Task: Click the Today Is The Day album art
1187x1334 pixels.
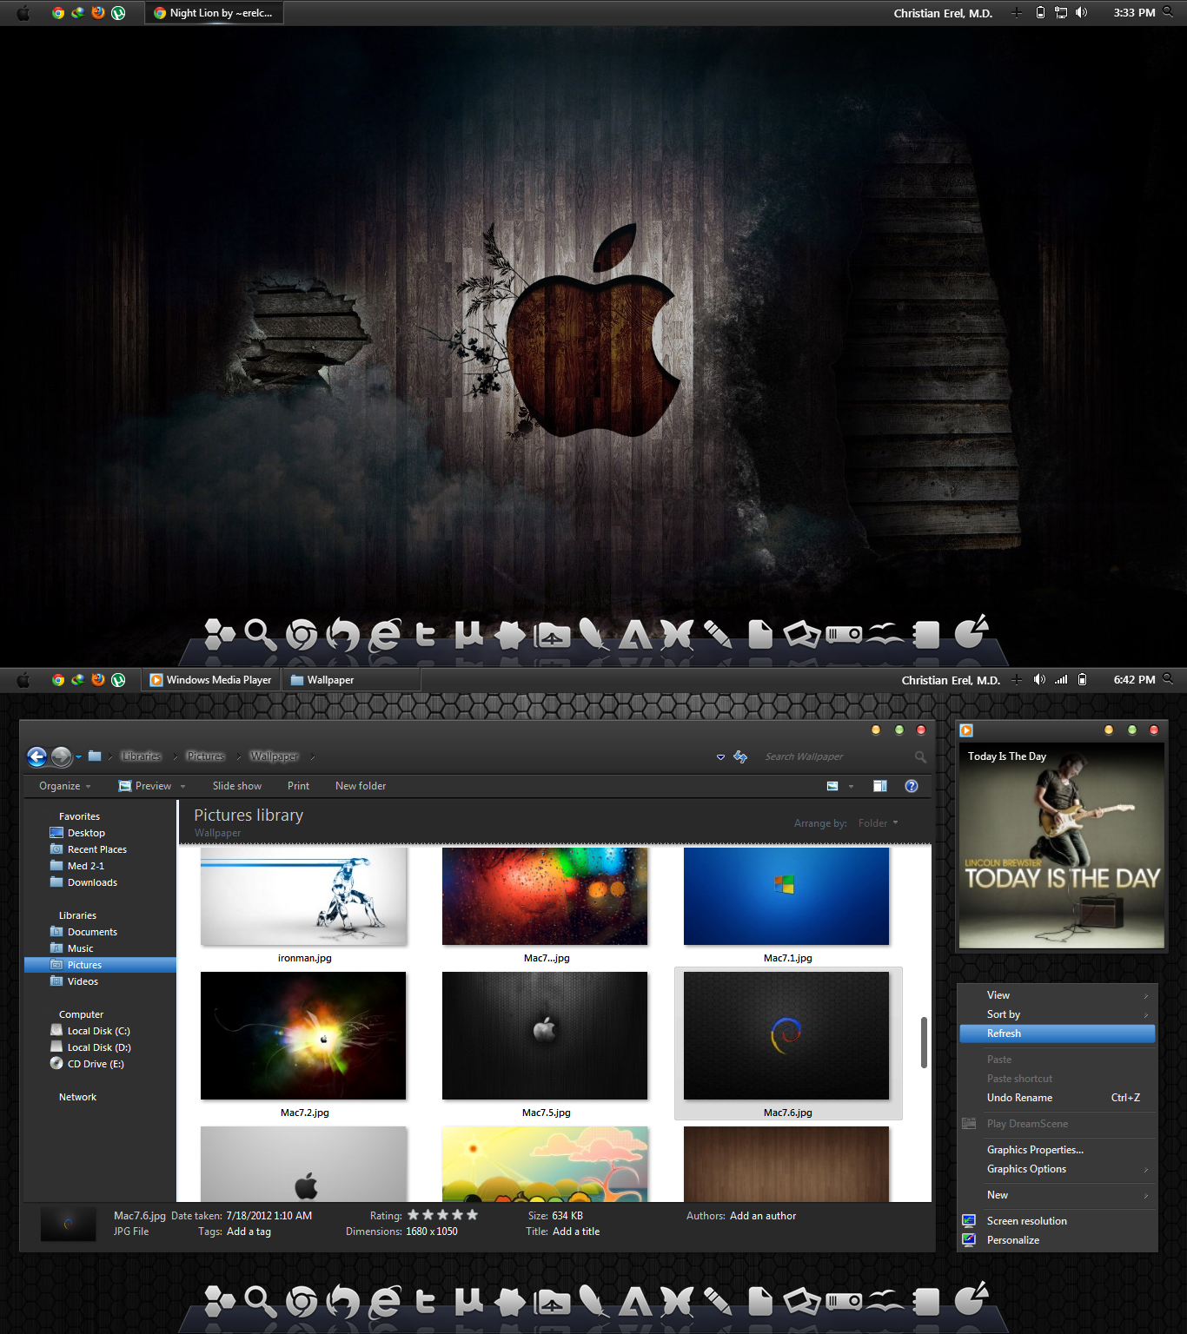Action: coord(1062,845)
